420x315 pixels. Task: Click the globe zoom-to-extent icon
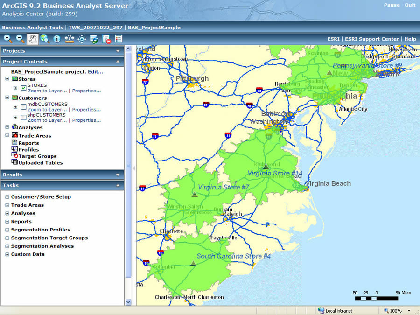tap(45, 39)
